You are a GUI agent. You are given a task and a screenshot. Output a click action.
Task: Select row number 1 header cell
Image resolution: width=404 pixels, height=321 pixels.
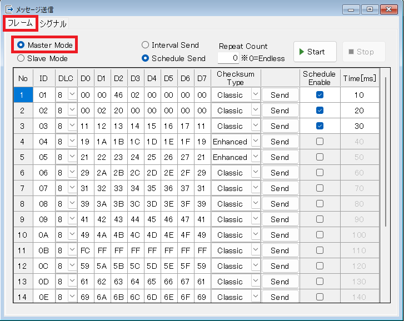click(23, 95)
